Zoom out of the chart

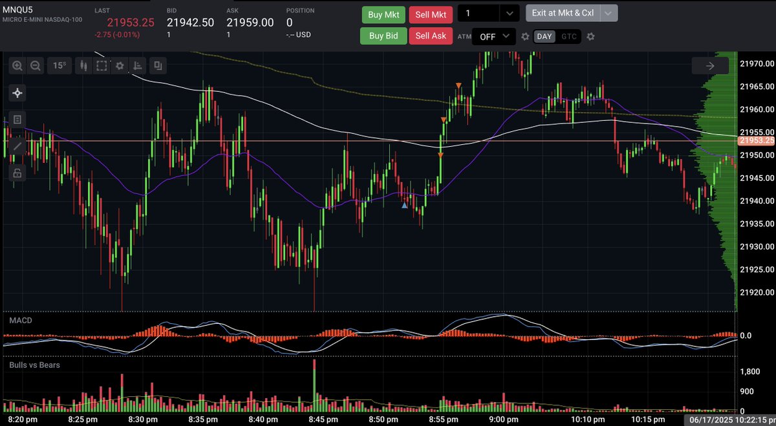[x=36, y=65]
